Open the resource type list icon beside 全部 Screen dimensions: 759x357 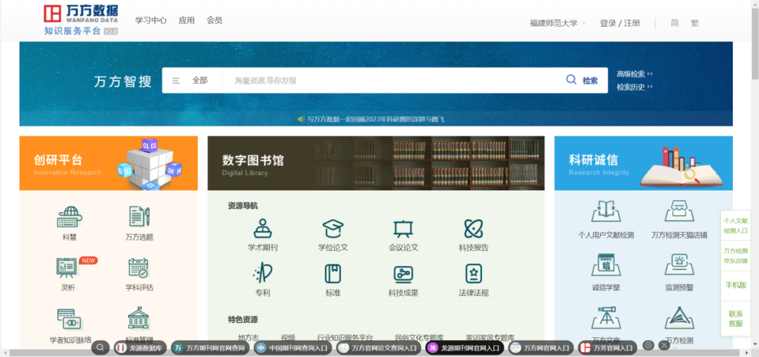[x=176, y=81]
